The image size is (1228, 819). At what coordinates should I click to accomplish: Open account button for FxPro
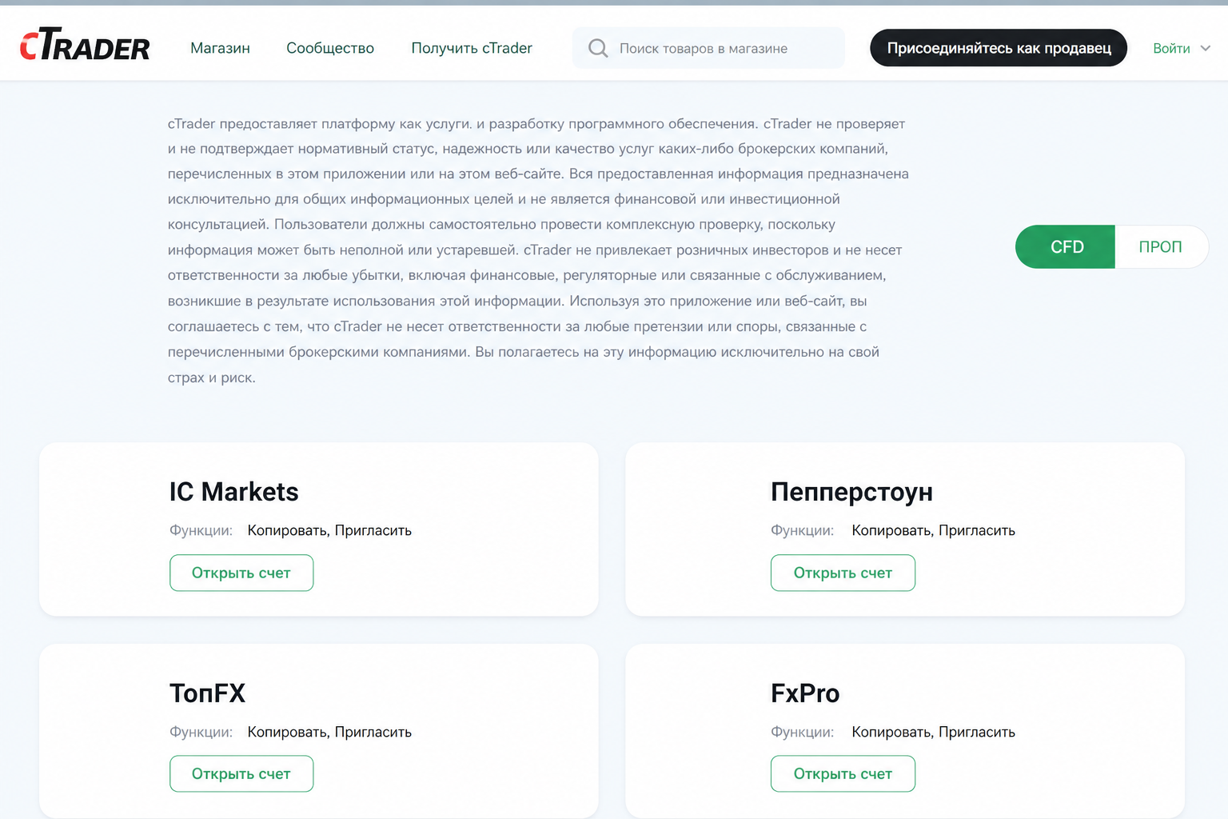(843, 773)
